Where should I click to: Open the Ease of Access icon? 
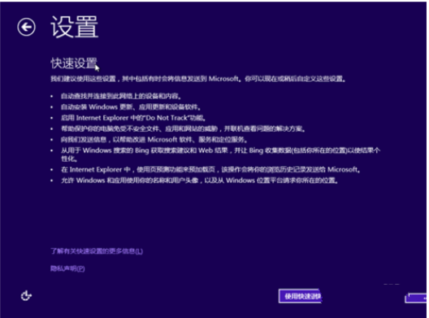[26, 296]
